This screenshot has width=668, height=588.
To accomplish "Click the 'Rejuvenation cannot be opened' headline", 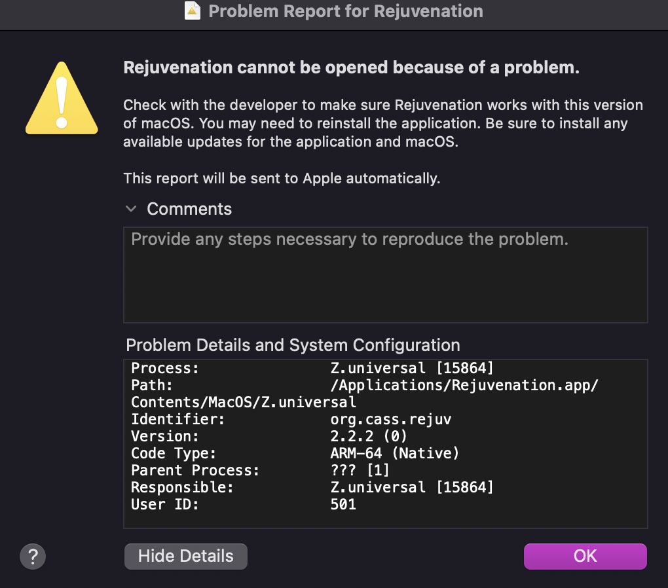I will coord(352,67).
